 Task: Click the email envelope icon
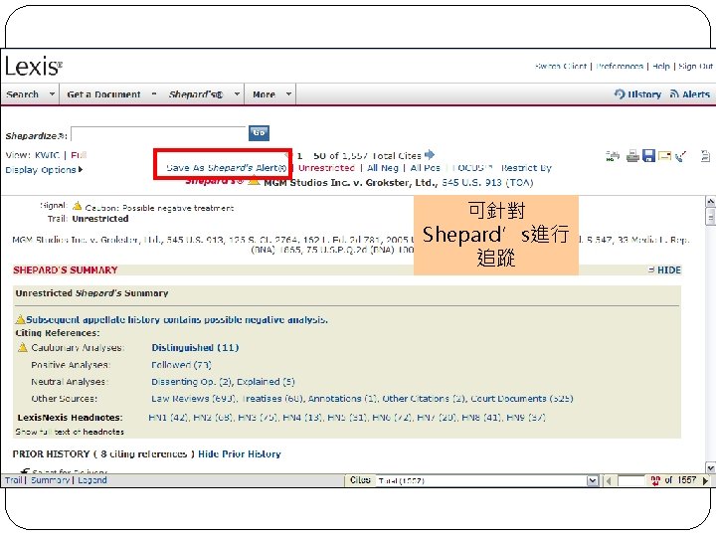point(664,156)
